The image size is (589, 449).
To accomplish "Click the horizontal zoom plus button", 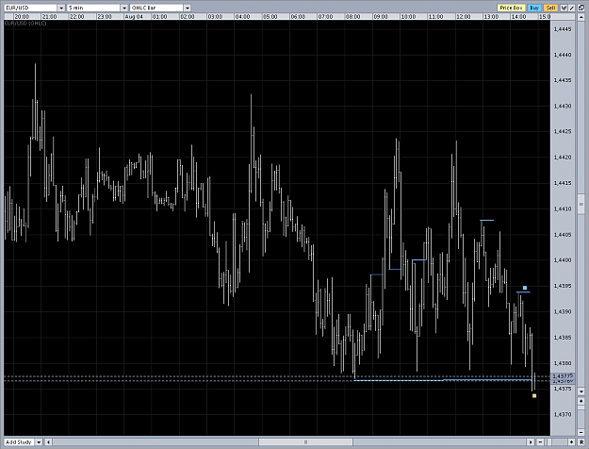I will click(x=571, y=442).
